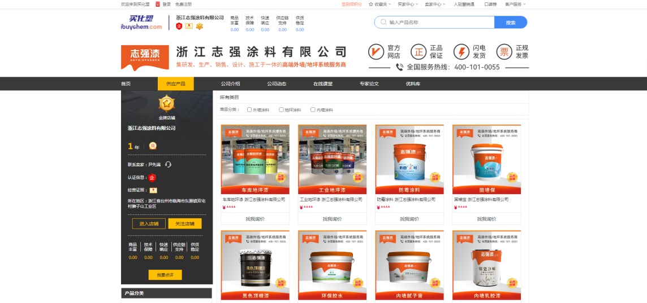Open the 车库地坪漆 product image

click(x=255, y=159)
